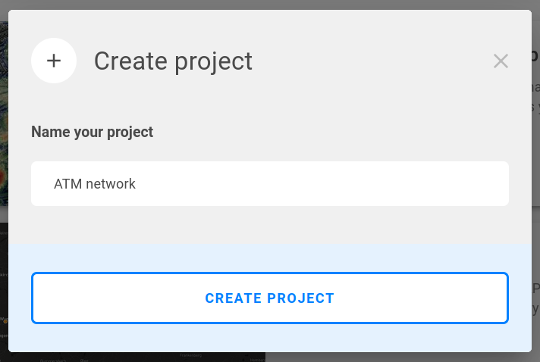Click the "ATM network" text in field
This screenshot has height=362, width=540.
click(x=95, y=183)
